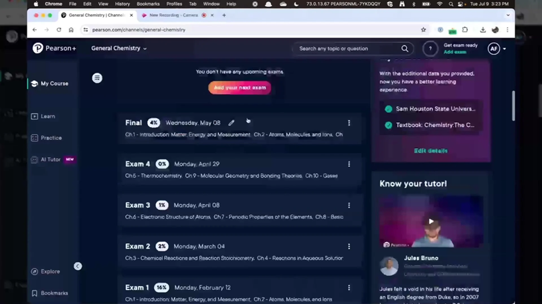The image size is (542, 304).
Task: Click the search magnifier icon
Action: (404, 49)
